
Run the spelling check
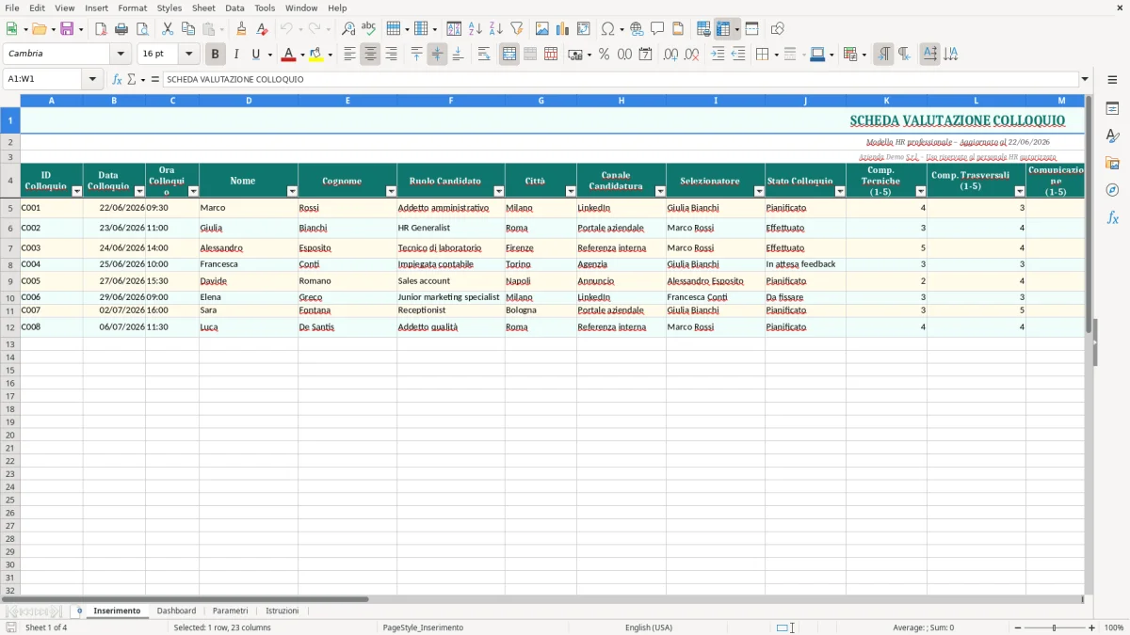[369, 29]
